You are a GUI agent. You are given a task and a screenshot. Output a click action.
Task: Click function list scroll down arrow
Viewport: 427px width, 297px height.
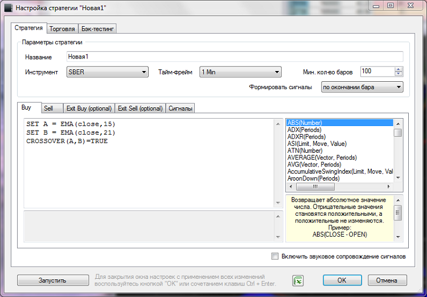(x=398, y=178)
